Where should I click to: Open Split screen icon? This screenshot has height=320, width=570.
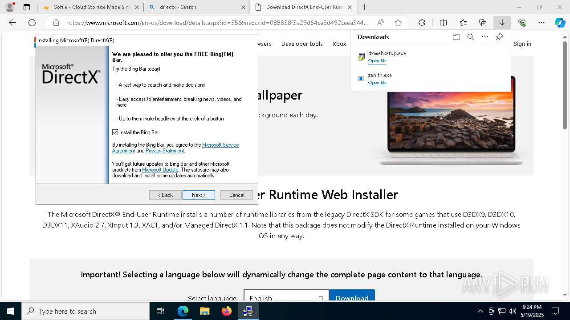(x=443, y=23)
